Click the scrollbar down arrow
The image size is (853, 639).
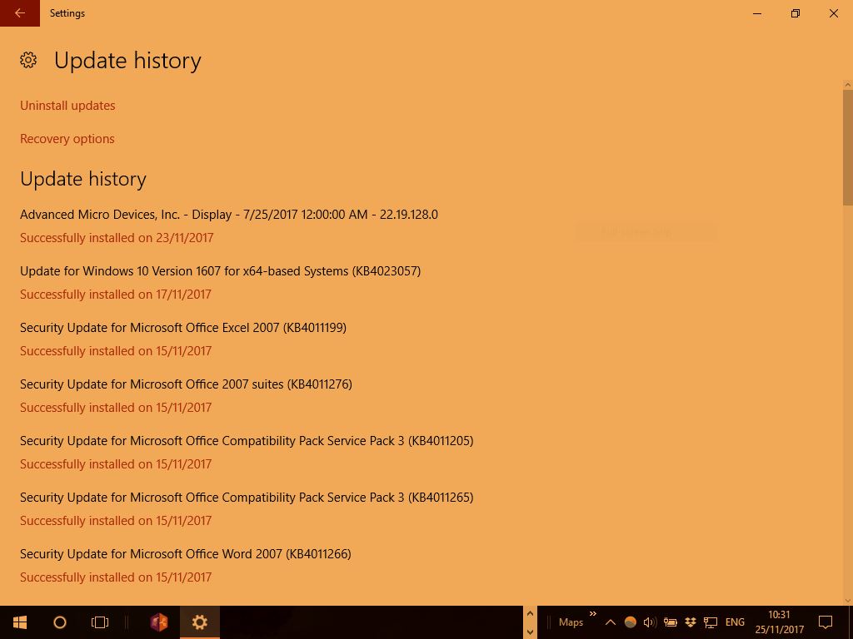(x=847, y=601)
